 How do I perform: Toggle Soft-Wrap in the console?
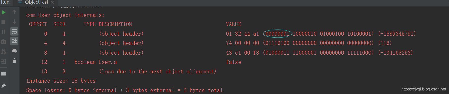coord(14,31)
